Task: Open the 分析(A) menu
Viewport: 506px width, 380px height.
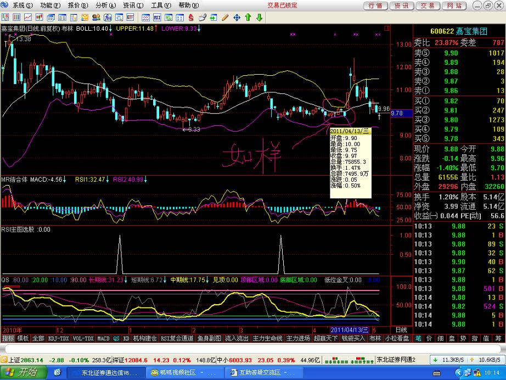Action: 105,5
